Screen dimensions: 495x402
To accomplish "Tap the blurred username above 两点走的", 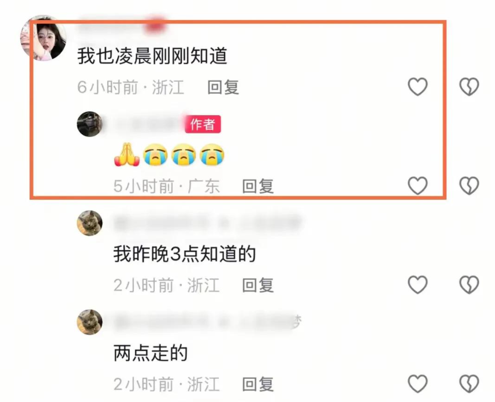I will [x=207, y=322].
